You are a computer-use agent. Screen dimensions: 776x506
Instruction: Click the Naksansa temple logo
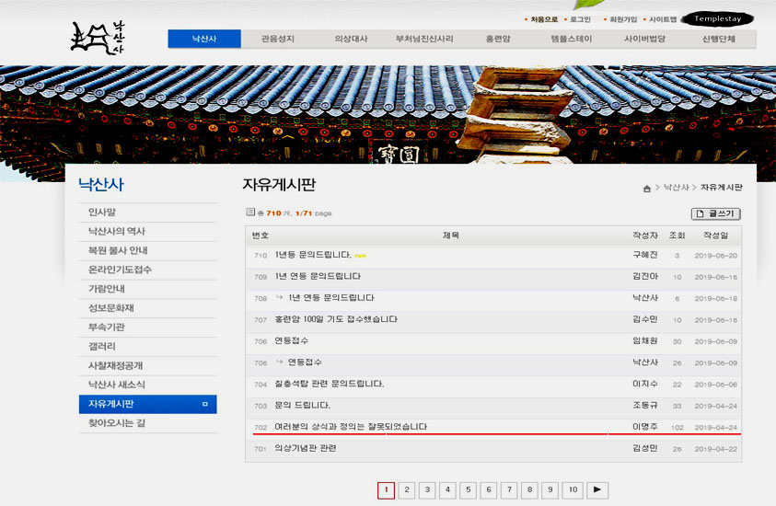click(x=98, y=38)
